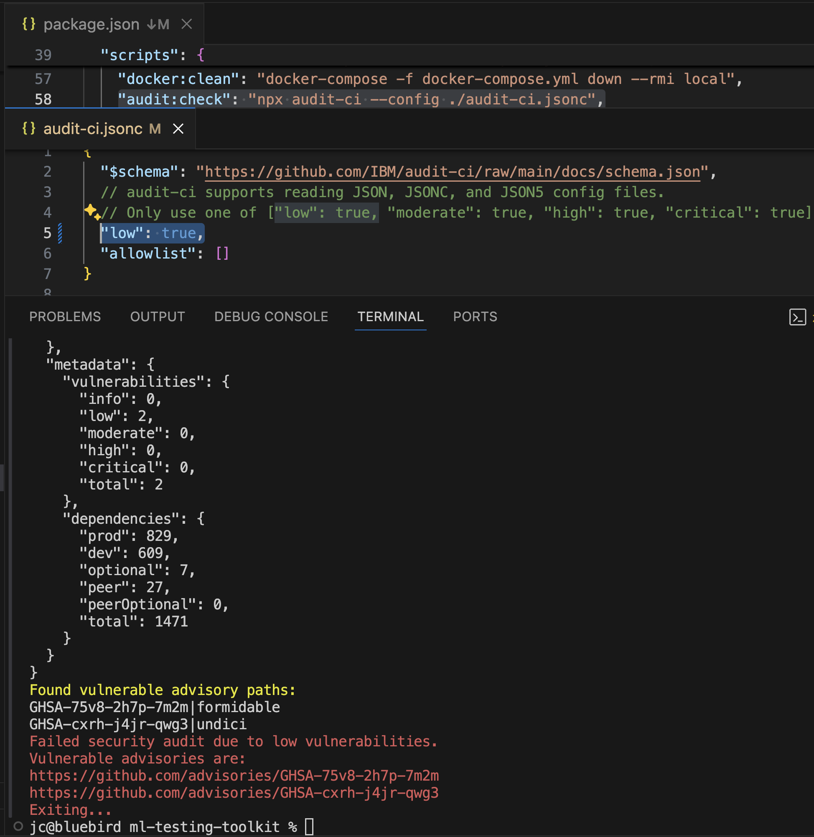Click the "scripts" sticky scroll line 39
Screen dimensions: 814x837
[x=153, y=55]
